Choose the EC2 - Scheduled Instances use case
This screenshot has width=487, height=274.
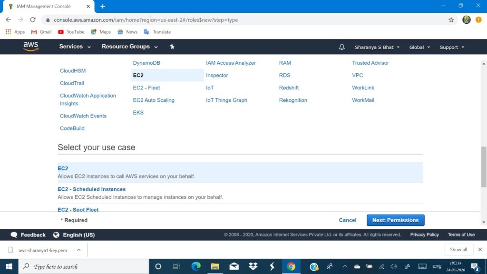tap(240, 193)
